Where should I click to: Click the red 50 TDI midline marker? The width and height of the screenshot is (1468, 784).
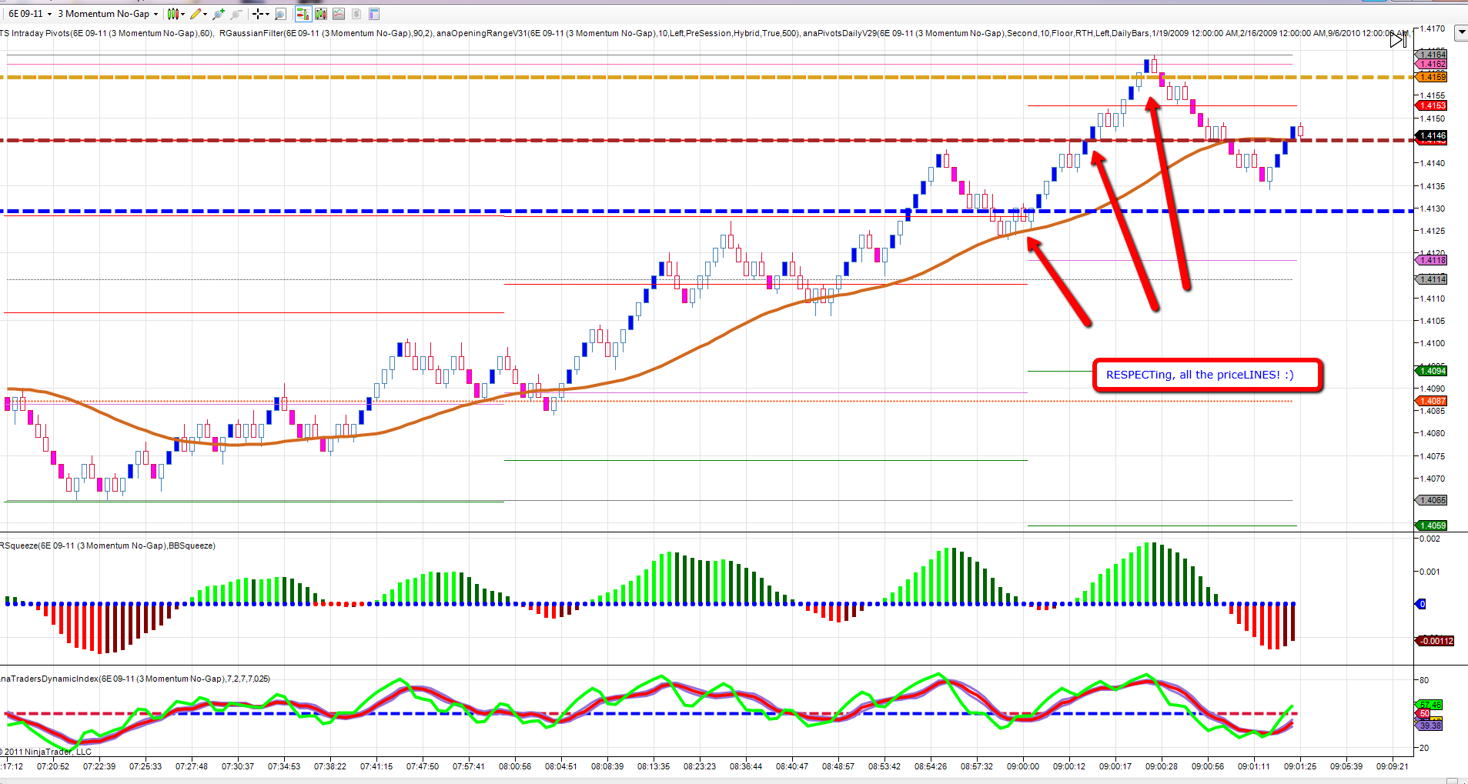(1424, 714)
